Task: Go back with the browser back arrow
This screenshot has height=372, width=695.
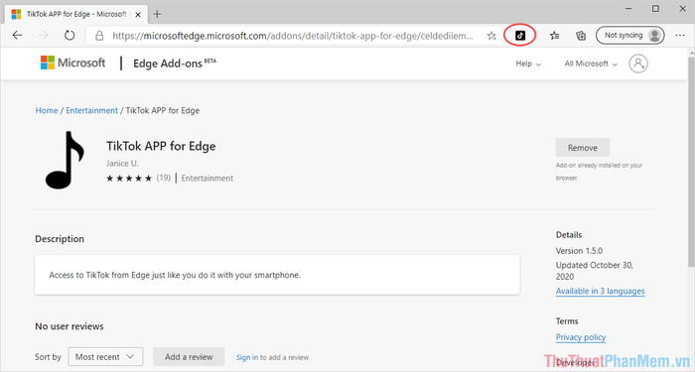Action: 17,36
